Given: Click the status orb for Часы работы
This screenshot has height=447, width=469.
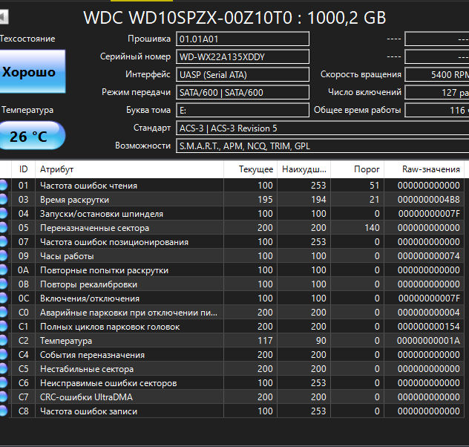Looking at the screenshot, I should click(x=3, y=256).
